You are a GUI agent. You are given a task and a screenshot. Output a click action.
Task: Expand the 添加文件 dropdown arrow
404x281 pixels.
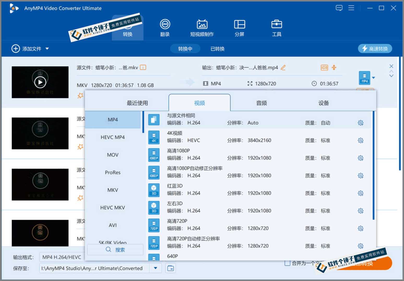47,49
